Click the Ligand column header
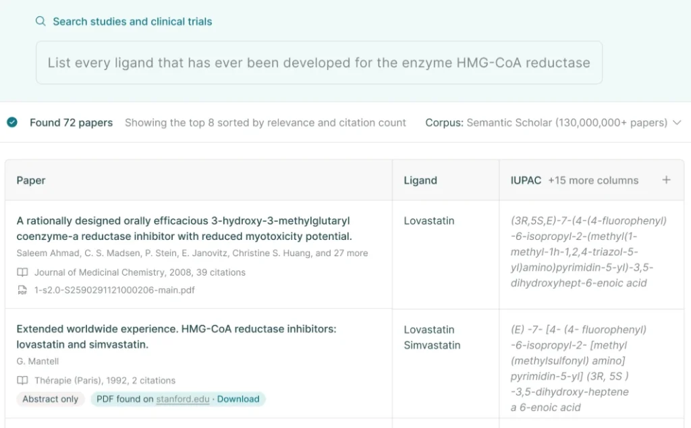The image size is (691, 428). coord(420,180)
